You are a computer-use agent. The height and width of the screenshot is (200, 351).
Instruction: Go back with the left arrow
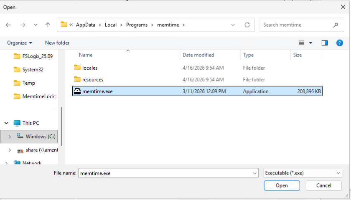[8, 25]
